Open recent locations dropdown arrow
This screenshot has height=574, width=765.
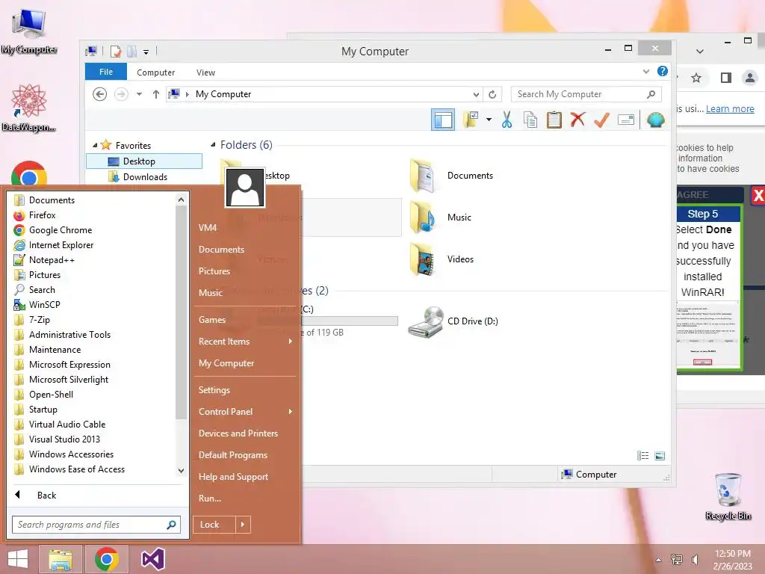point(139,94)
